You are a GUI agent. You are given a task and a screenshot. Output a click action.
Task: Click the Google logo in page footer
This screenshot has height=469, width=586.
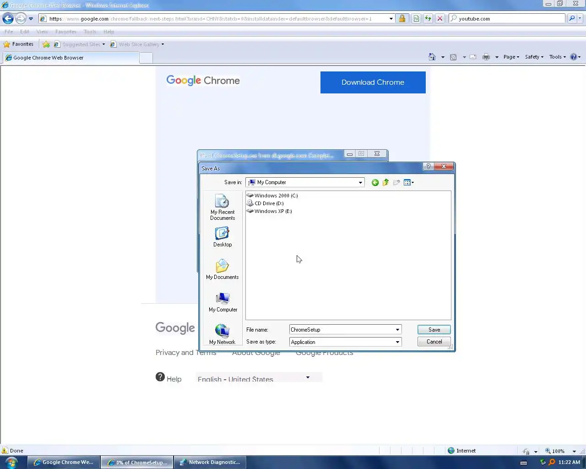pos(175,328)
